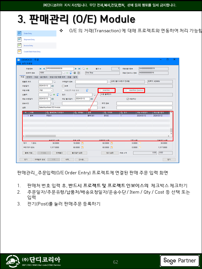
Task: Click the grid's horizontal scrollbar
Action: coord(96,136)
